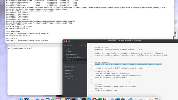Click the 'create user testdb_user' line
The height and width of the screenshot is (100, 178).
(118, 75)
